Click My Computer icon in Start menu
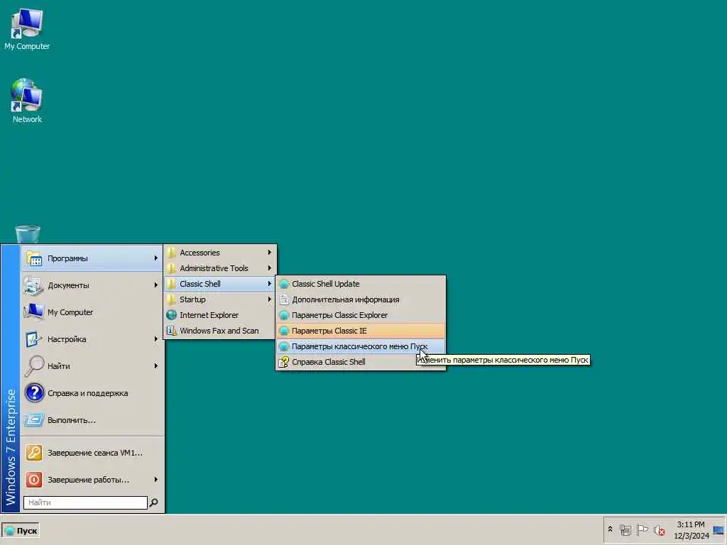 (x=34, y=312)
